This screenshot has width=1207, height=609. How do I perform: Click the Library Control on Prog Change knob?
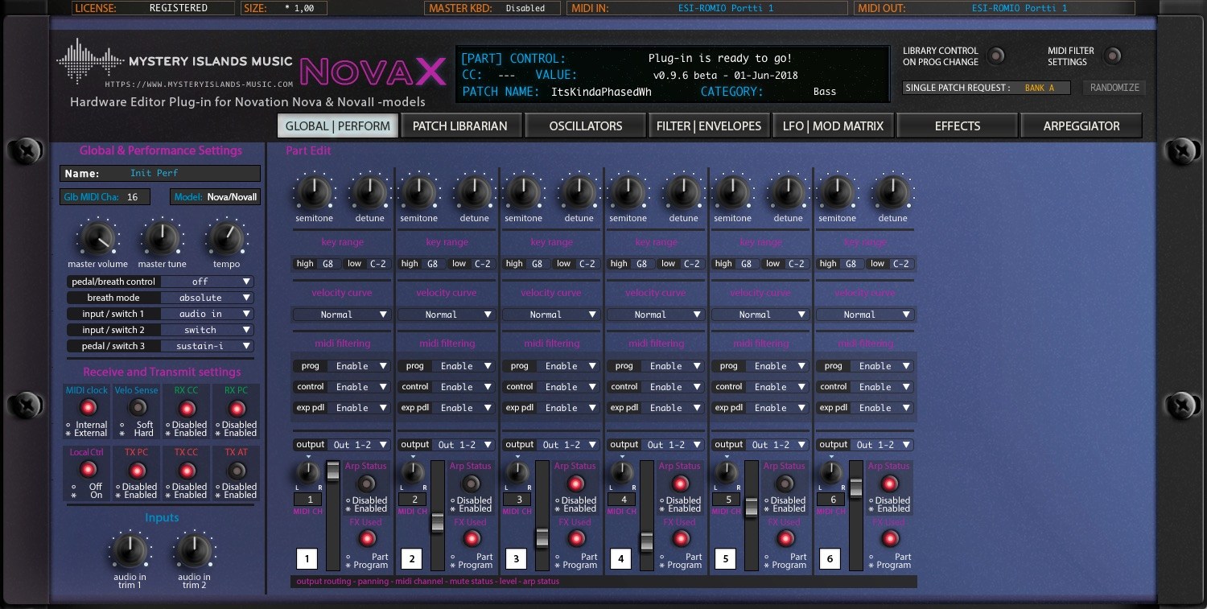tap(996, 56)
